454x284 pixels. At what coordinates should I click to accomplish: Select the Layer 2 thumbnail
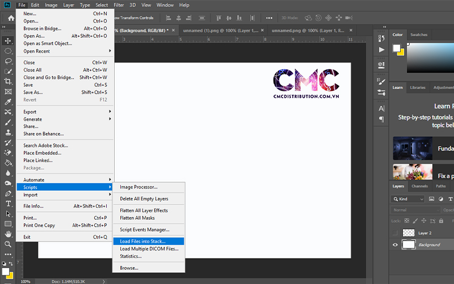point(409,233)
